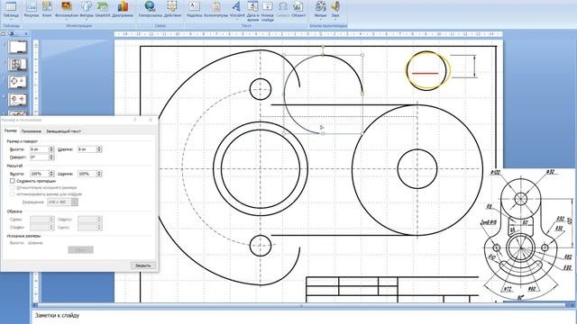Select the fourth slide thumbnail

[x=18, y=99]
